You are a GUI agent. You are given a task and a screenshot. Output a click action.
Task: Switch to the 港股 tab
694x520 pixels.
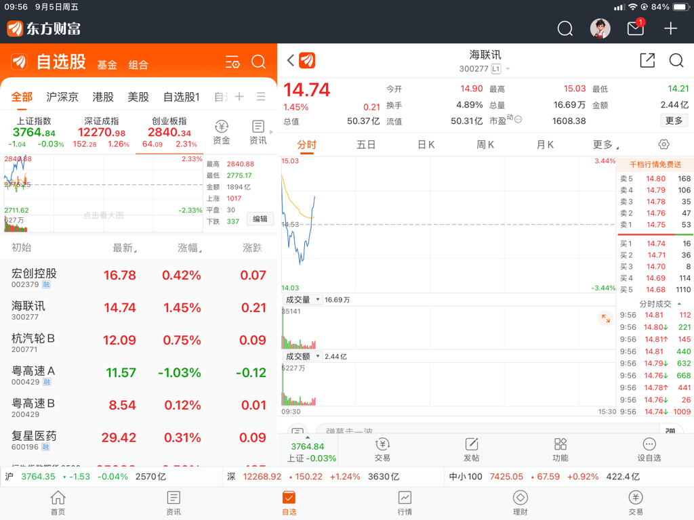103,97
